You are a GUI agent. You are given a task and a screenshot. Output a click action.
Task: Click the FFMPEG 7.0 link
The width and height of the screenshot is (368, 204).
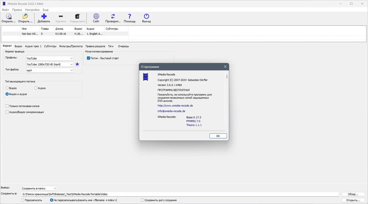(193, 121)
